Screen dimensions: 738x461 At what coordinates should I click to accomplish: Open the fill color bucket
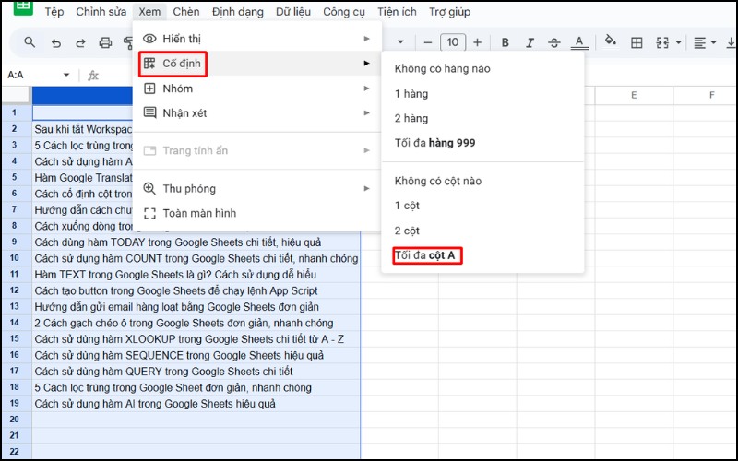pyautogui.click(x=610, y=42)
